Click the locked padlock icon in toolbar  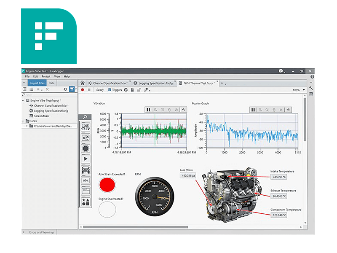(x=132, y=90)
